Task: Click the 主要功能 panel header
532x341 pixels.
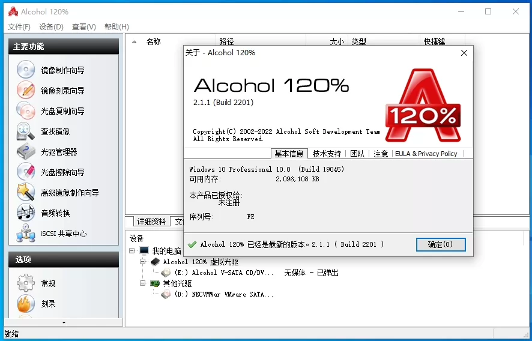Action: (64, 46)
